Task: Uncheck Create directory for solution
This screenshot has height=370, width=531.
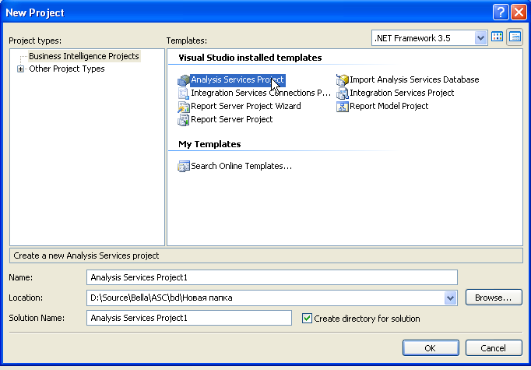Action: (x=307, y=319)
